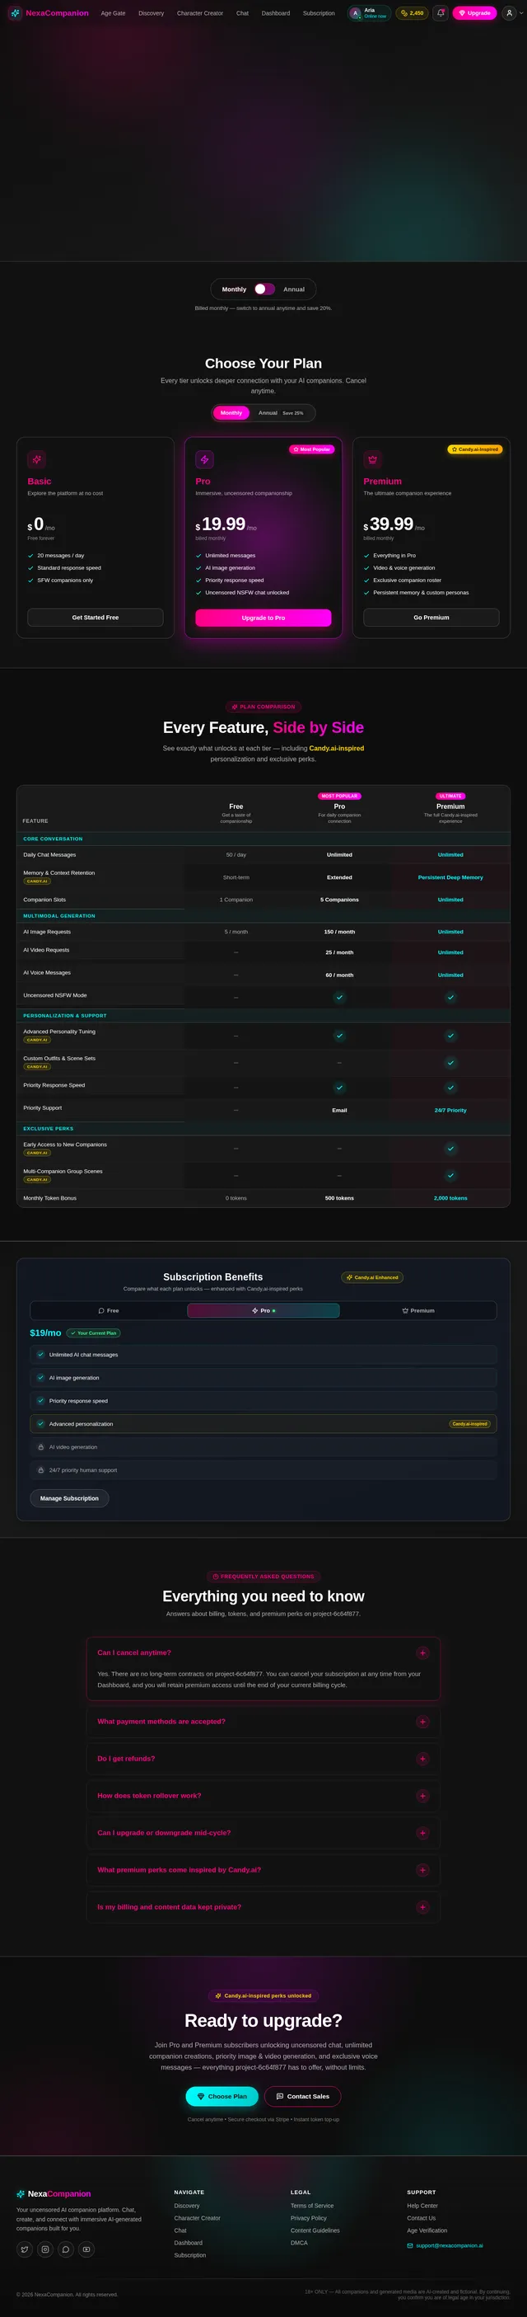Open the YouTube social icon in footer
The image size is (527, 2317).
click(86, 2249)
